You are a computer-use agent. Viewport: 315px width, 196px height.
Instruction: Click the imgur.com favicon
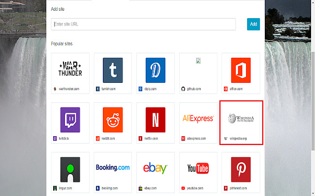[x=55, y=188]
